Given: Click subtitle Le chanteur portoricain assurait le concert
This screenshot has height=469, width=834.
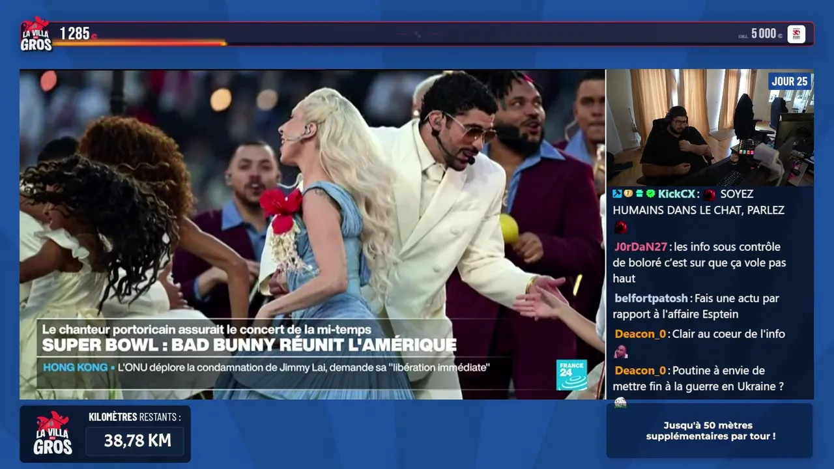Looking at the screenshot, I should (207, 329).
